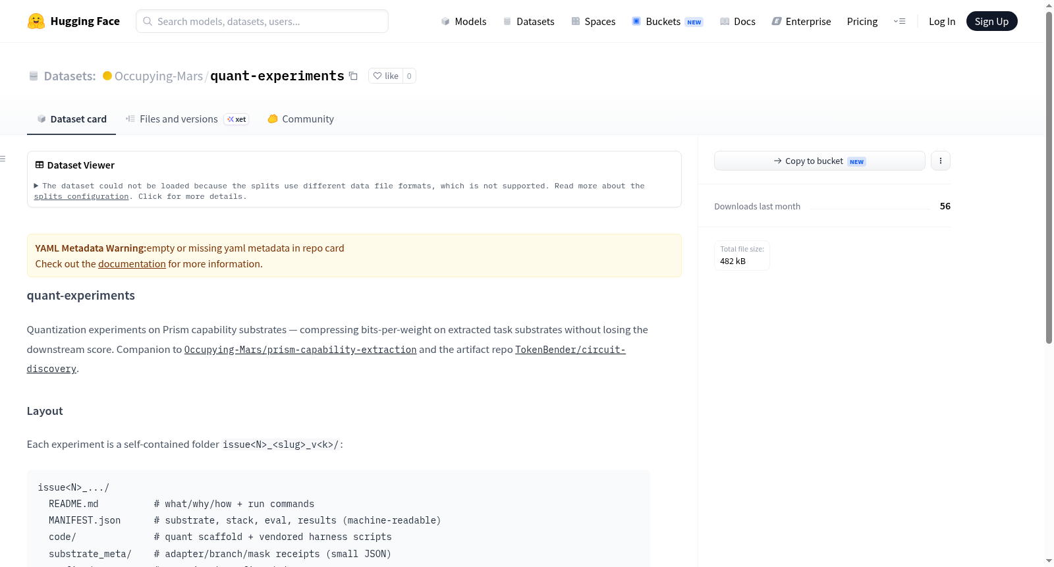Copy dataset name with the copy icon

click(x=353, y=76)
